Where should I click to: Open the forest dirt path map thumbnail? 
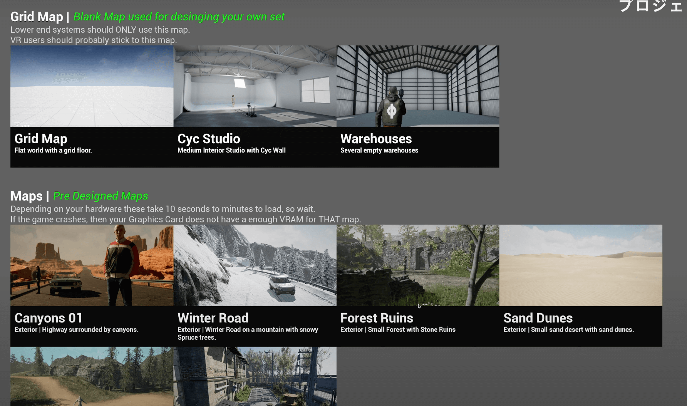coord(92,376)
